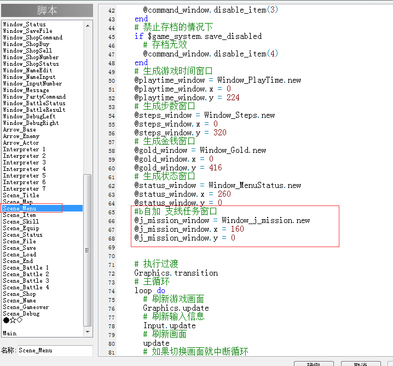The height and width of the screenshot is (366, 393).
Task: Select Window_InputNumber script
Action: (32, 83)
